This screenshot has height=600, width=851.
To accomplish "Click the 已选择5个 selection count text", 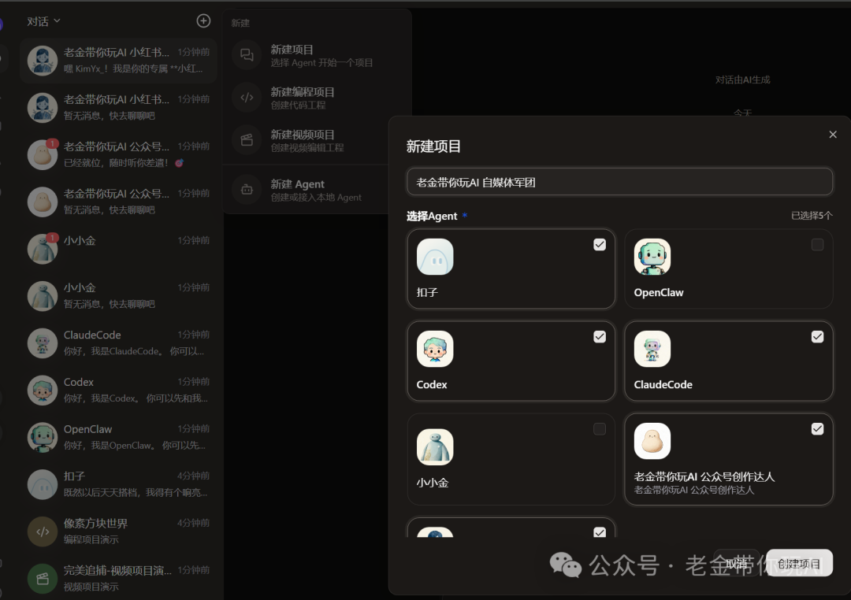I will point(812,216).
